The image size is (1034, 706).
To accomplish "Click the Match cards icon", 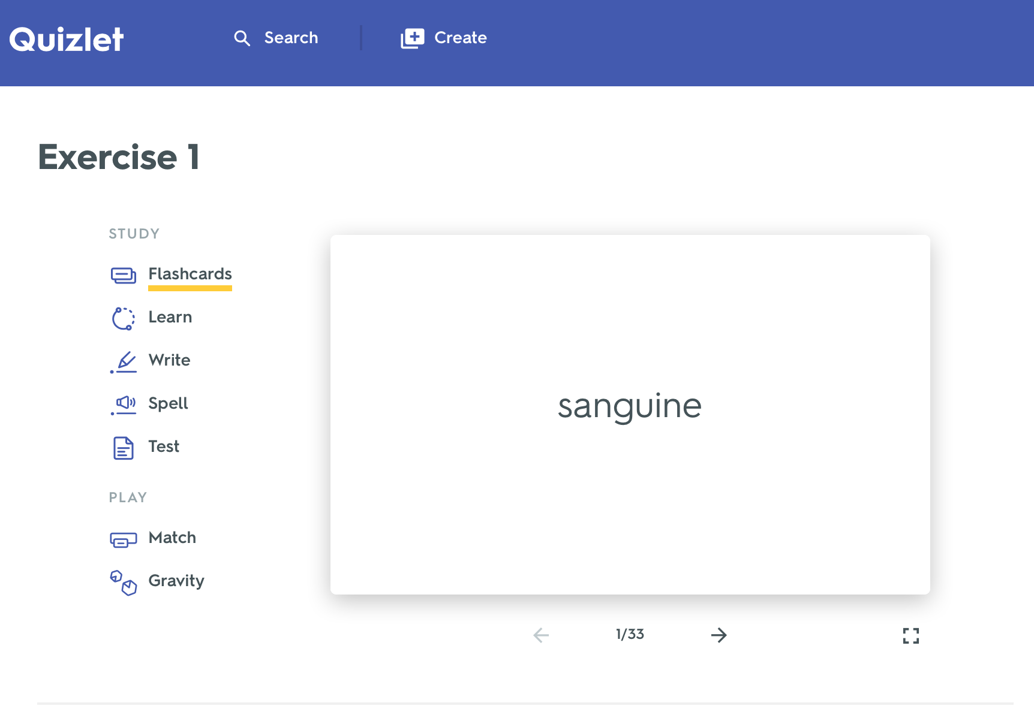I will 124,539.
